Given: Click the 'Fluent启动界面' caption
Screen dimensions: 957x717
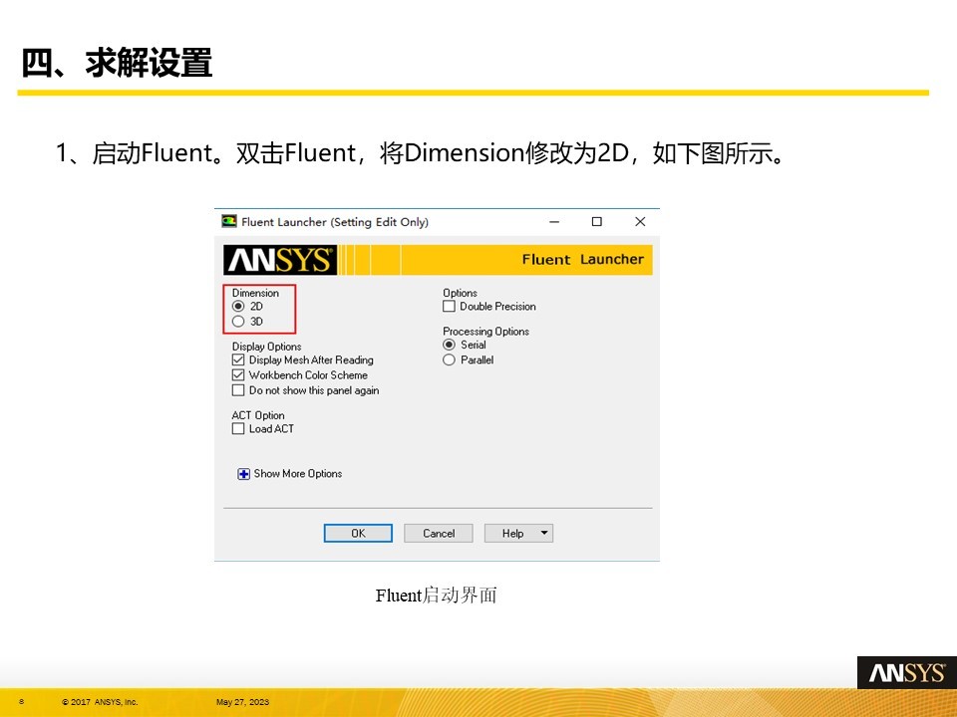Looking at the screenshot, I should [x=436, y=596].
